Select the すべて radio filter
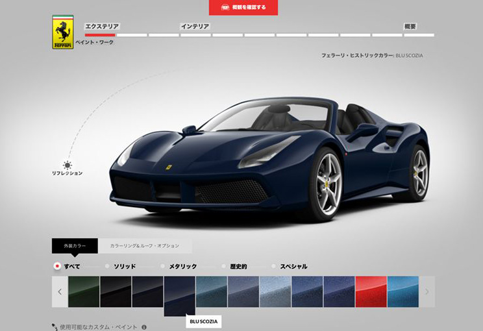 57,266
